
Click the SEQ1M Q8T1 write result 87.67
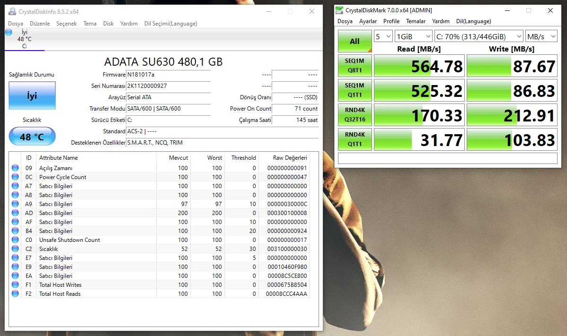click(x=512, y=66)
